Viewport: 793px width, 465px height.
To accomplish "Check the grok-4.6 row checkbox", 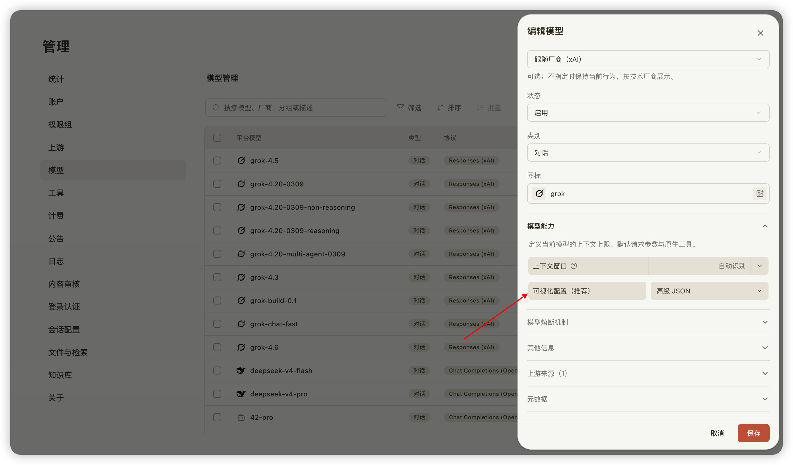I will click(x=217, y=347).
